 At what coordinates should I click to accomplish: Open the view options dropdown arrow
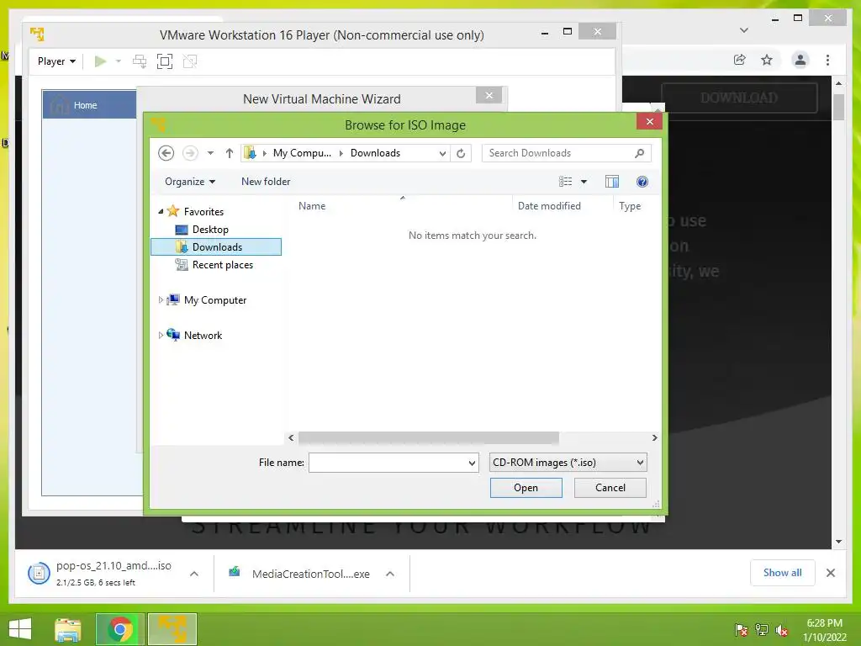tap(584, 182)
